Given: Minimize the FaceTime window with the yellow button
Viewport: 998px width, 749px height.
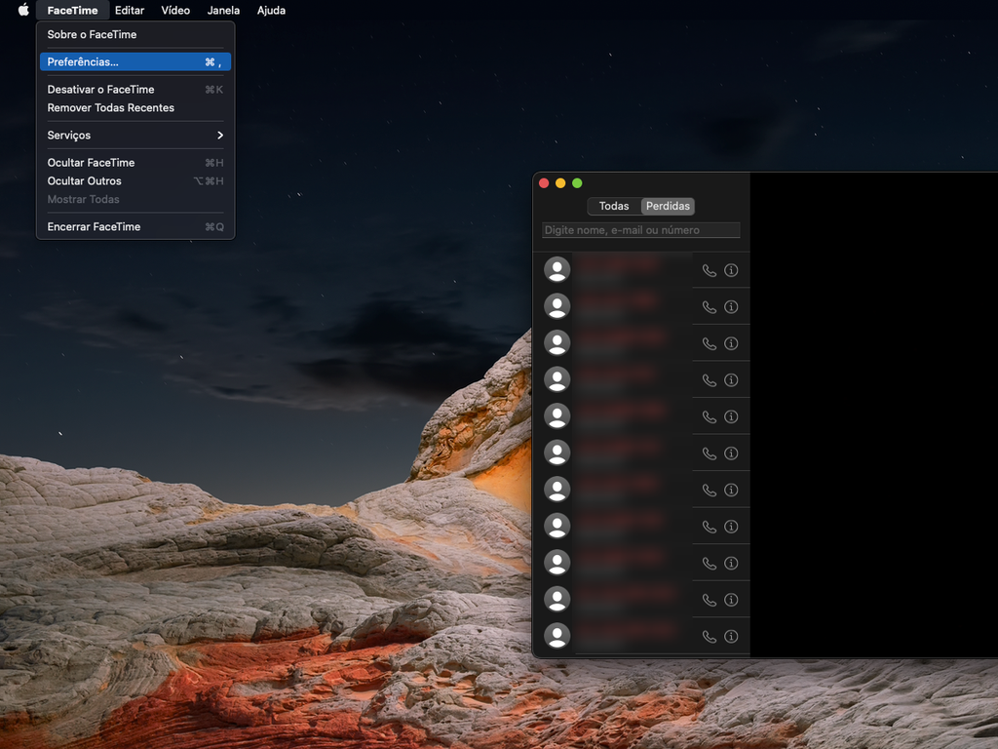Looking at the screenshot, I should click(560, 183).
